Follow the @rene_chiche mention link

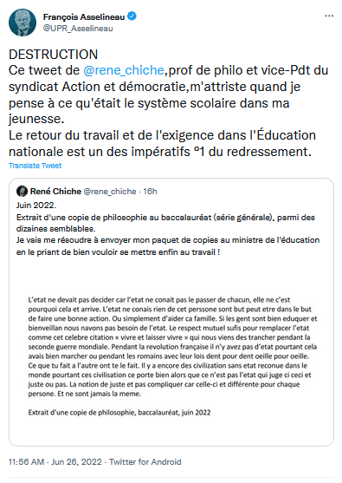click(124, 70)
